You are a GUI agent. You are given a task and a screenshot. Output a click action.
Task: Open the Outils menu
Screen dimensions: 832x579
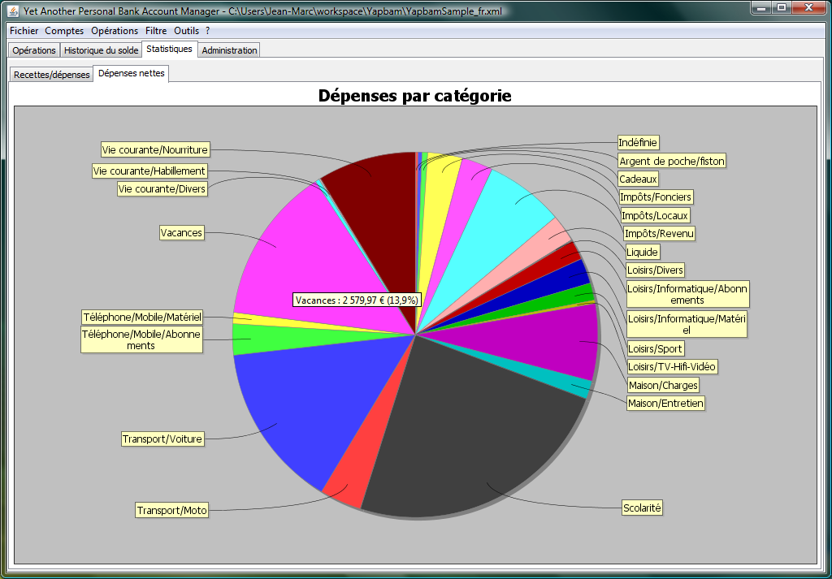[x=187, y=31]
